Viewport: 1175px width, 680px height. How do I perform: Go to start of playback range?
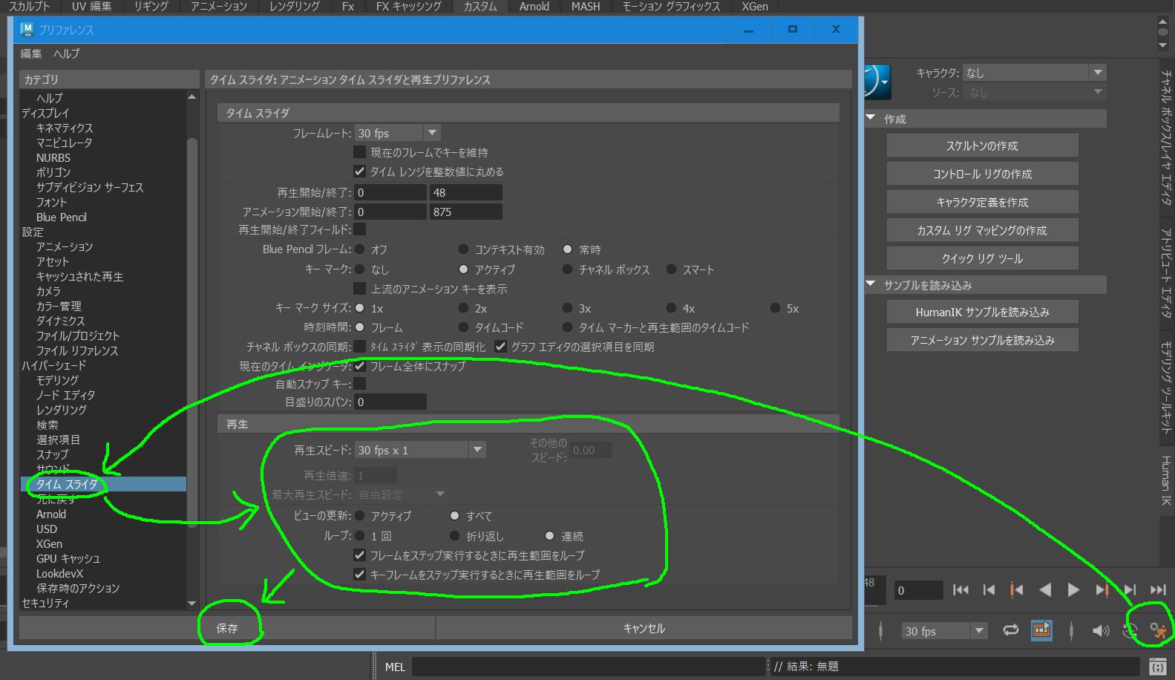pyautogui.click(x=960, y=590)
